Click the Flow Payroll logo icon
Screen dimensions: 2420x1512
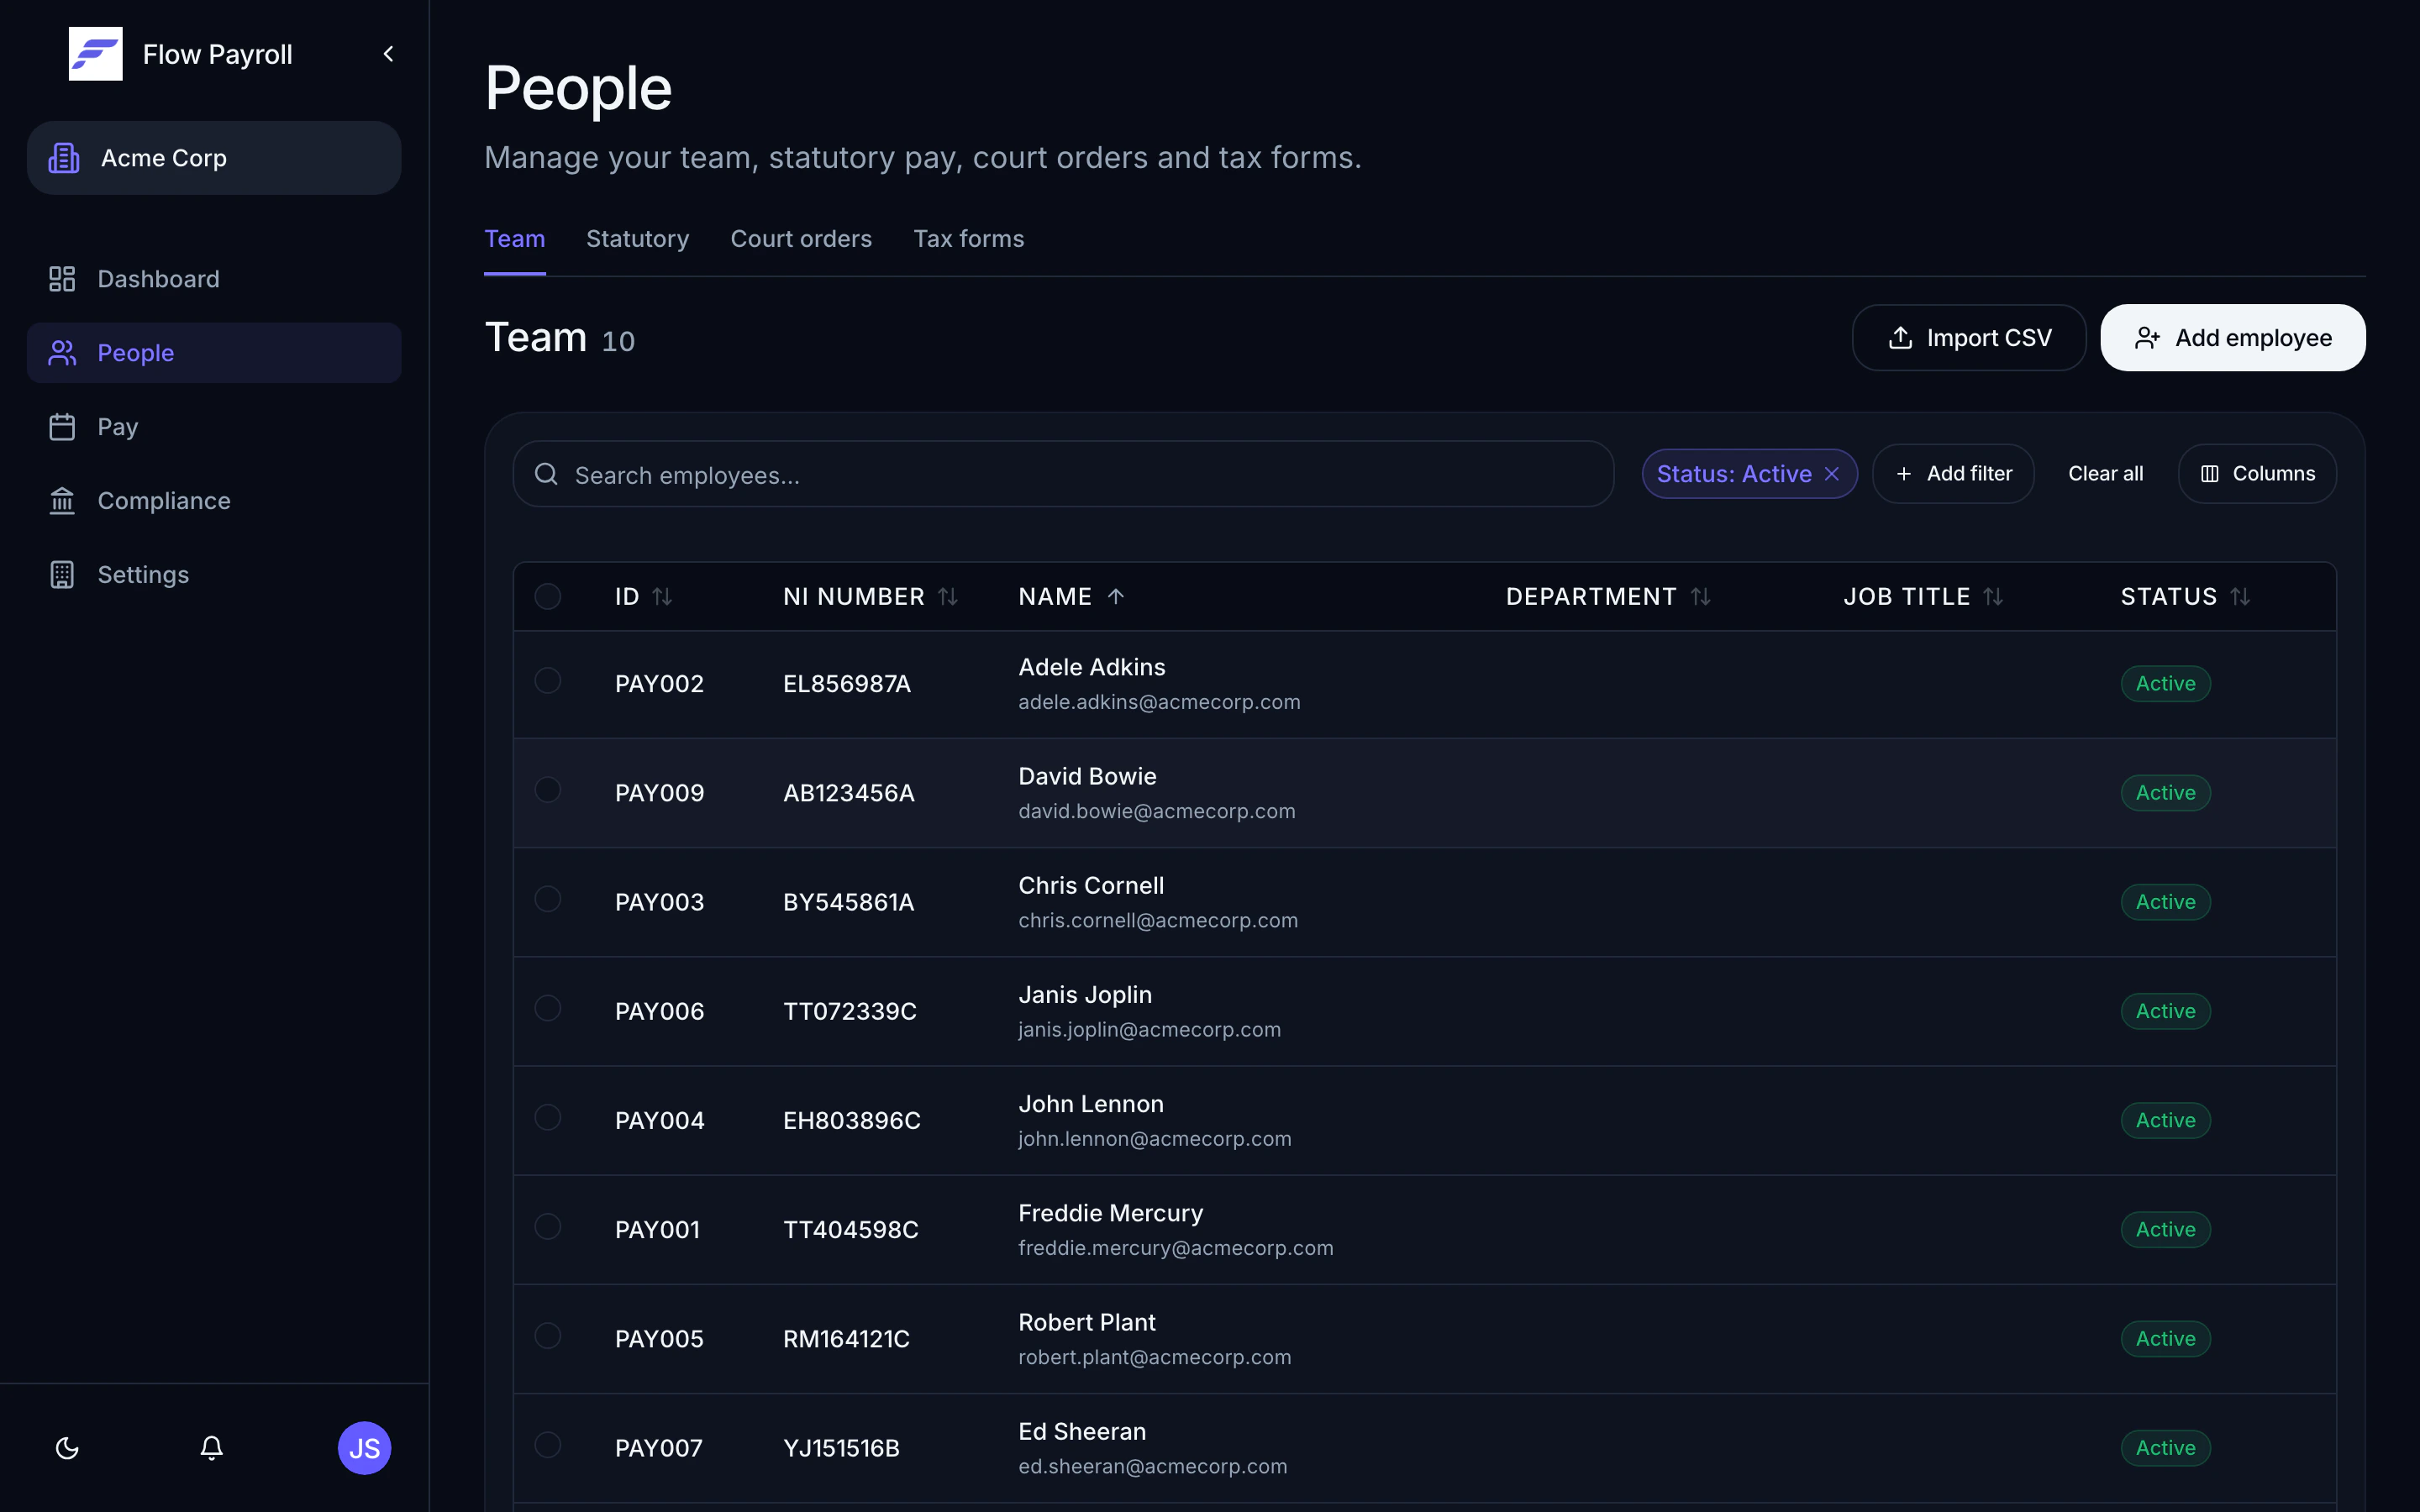[x=95, y=54]
